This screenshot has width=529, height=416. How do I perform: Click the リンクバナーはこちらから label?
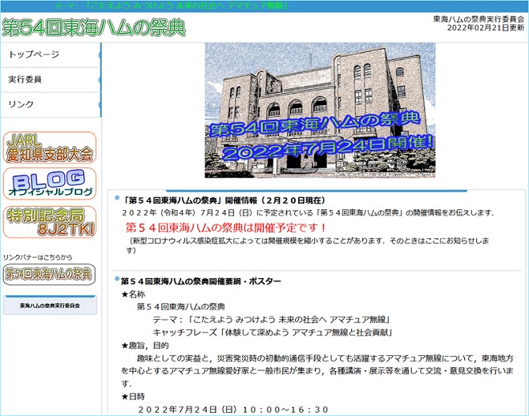pos(38,257)
